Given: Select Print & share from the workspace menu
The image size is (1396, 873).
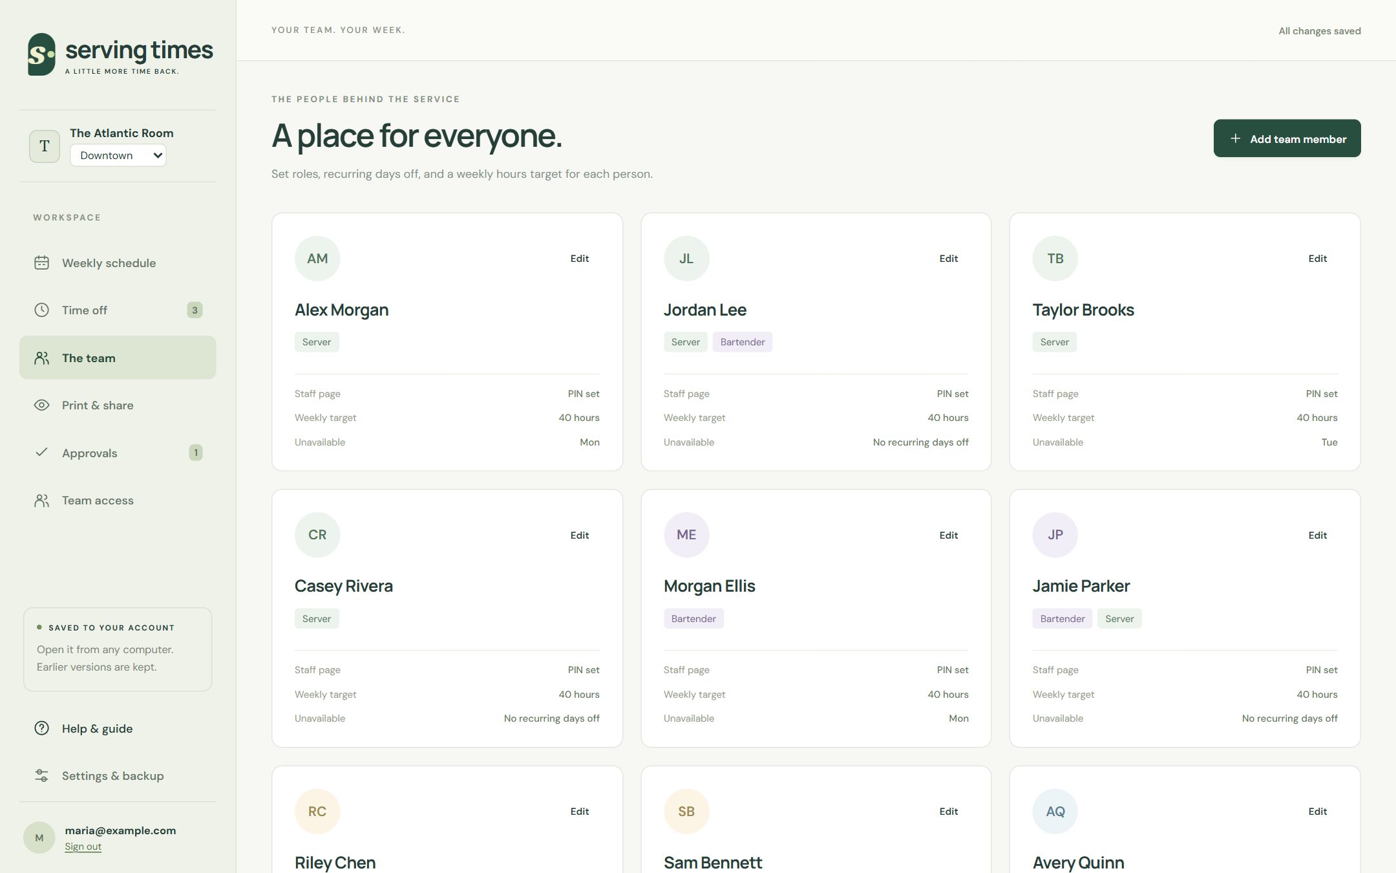Looking at the screenshot, I should point(118,405).
